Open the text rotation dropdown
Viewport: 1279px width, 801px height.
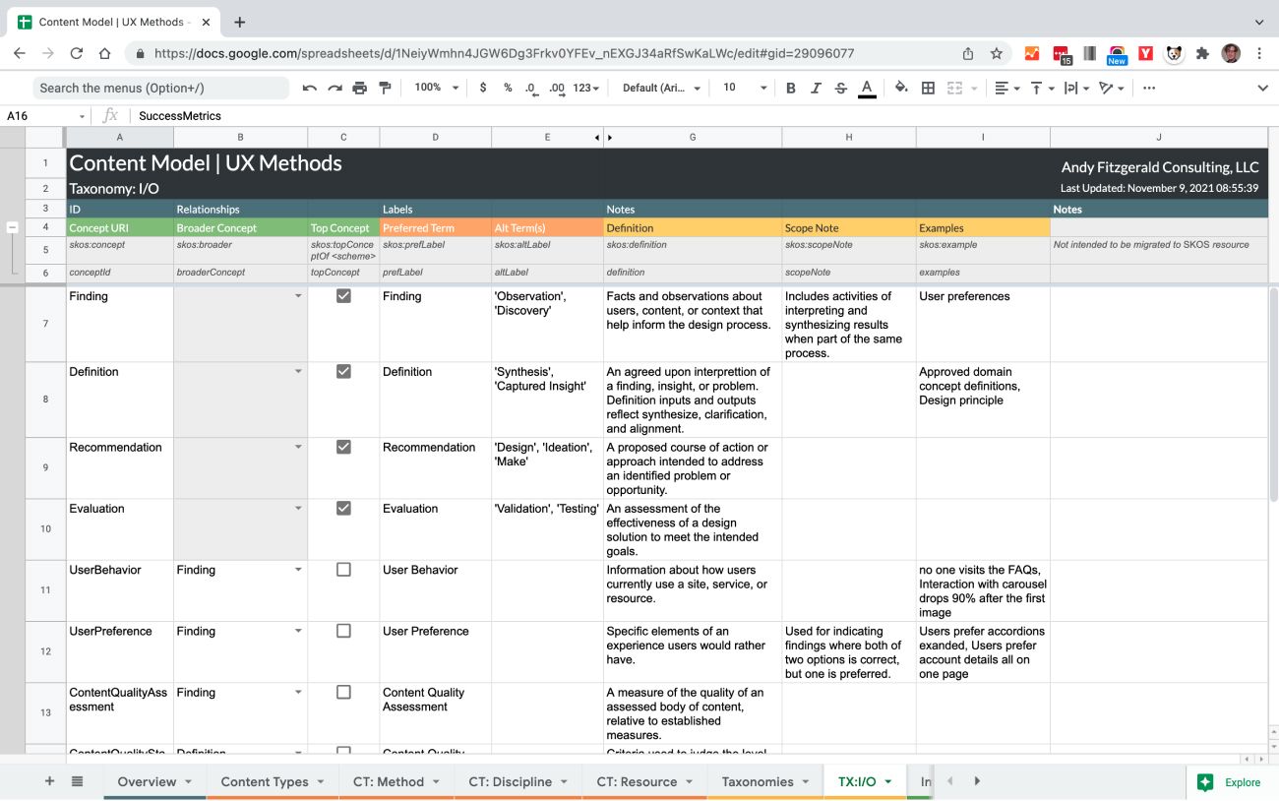tap(1111, 89)
